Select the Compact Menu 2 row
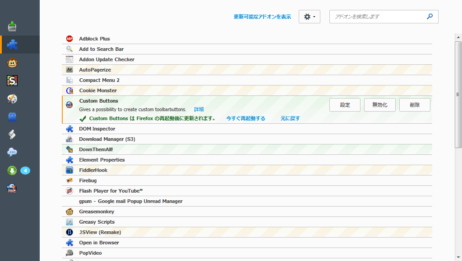The width and height of the screenshot is (462, 261). point(247,80)
